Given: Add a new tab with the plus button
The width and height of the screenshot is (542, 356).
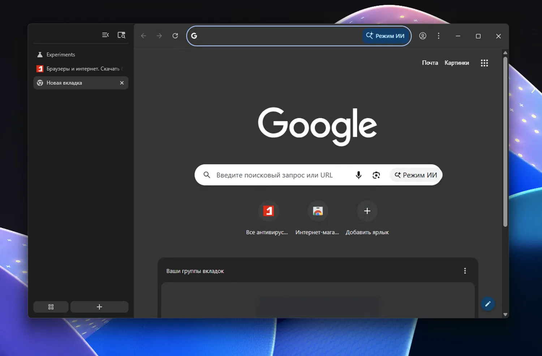Looking at the screenshot, I should coord(99,307).
